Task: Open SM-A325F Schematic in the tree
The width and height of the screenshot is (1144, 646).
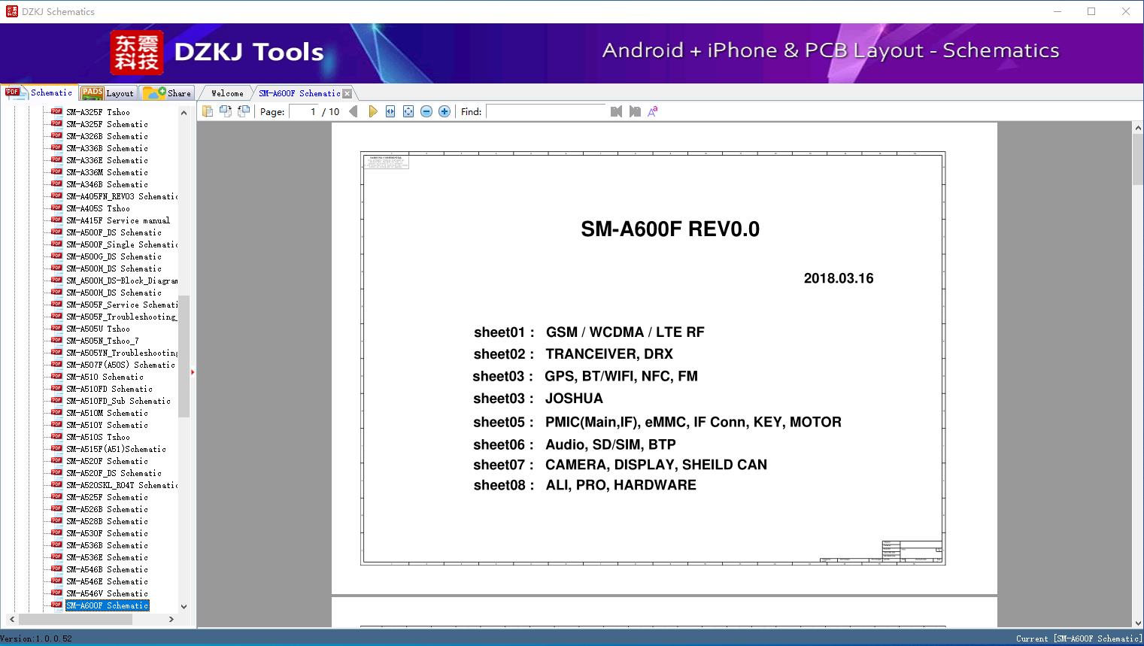Action: pos(107,124)
